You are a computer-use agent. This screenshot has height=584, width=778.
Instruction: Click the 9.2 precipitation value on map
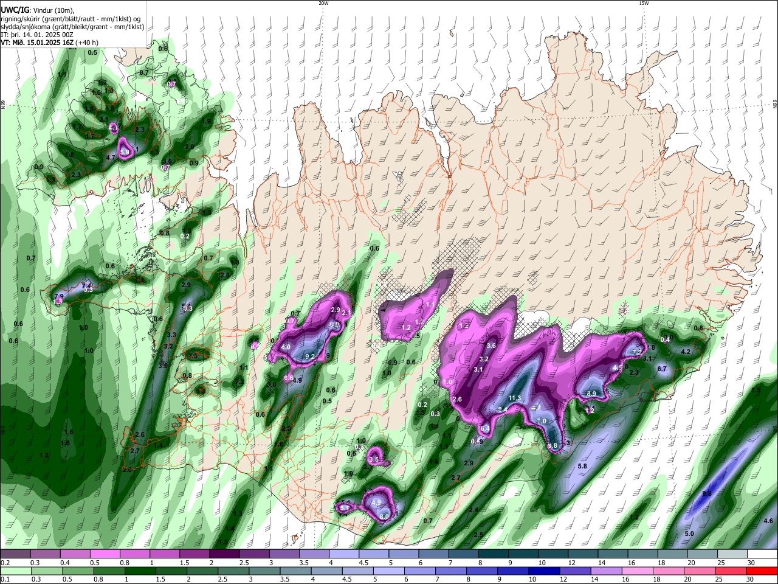(310, 356)
